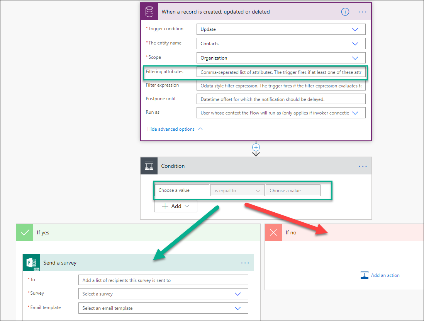Select a survey from Survey dropdown
The width and height of the screenshot is (424, 321).
(x=163, y=294)
